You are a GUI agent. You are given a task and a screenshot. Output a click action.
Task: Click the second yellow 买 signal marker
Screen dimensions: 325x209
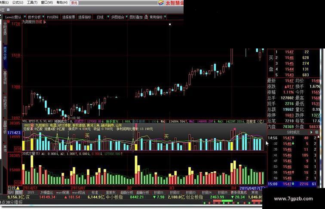[166, 136]
